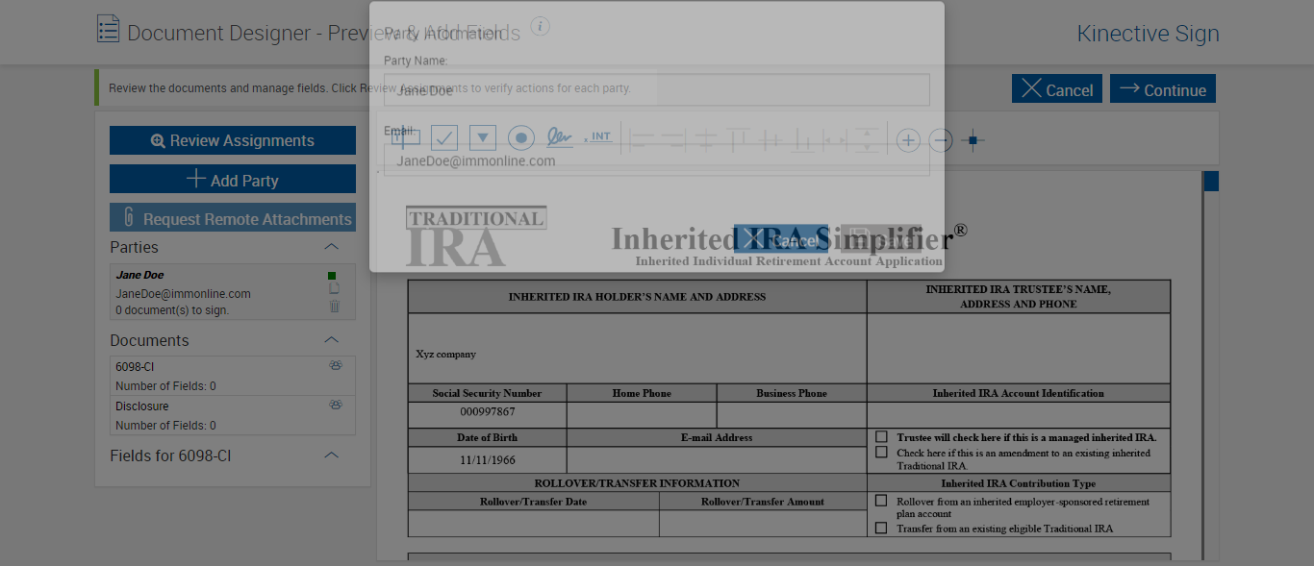Delete party Jane Doe with trash icon

pos(334,307)
